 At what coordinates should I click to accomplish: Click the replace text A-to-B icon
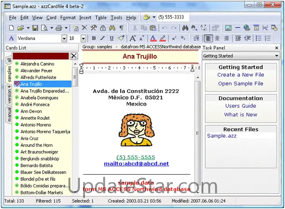[x=204, y=28]
